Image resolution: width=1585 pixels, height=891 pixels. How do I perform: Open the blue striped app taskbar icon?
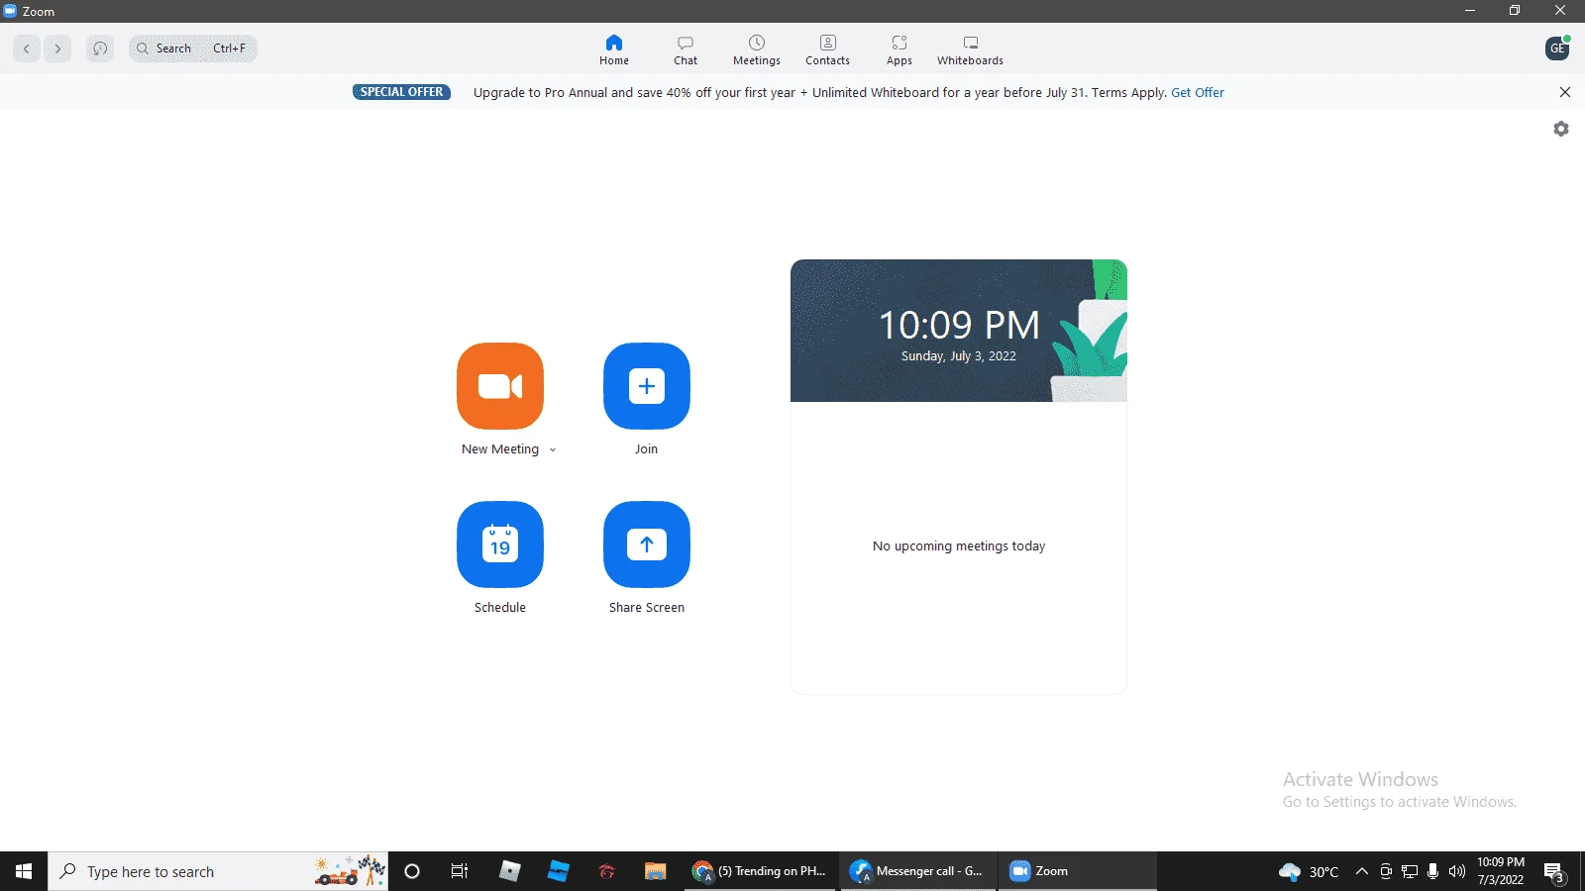(558, 871)
